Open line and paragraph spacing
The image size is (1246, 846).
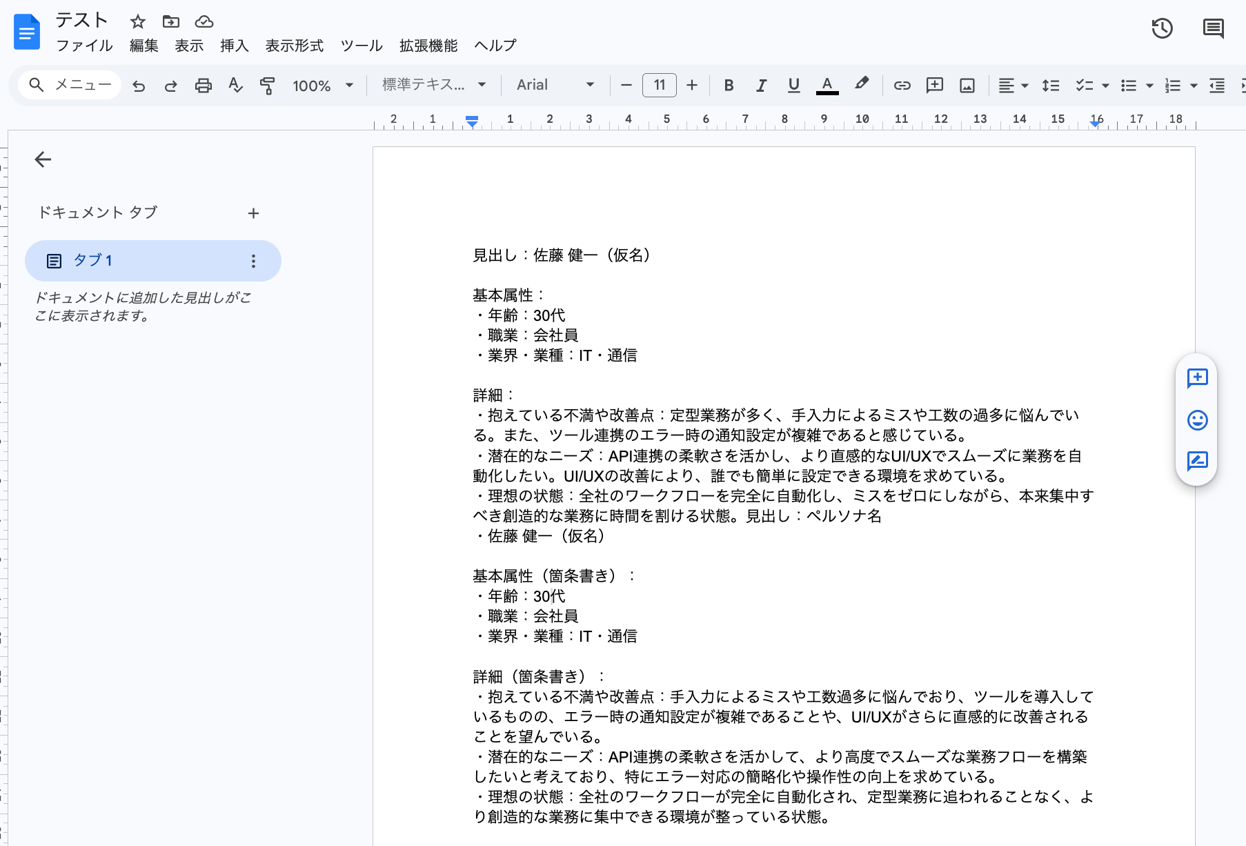[1051, 86]
